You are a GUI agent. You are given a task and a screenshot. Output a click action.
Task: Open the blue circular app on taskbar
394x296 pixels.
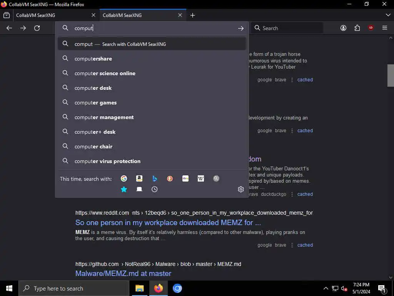coord(177,288)
